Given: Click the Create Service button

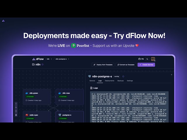Looking at the screenshot, I should tap(146, 65).
